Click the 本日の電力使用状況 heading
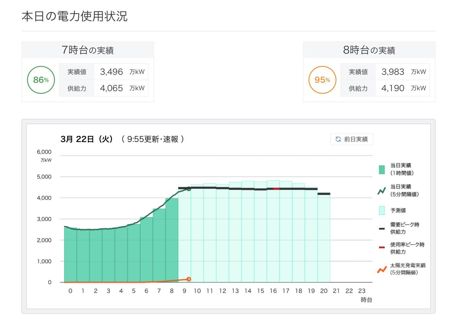This screenshot has width=457, height=320. click(75, 16)
